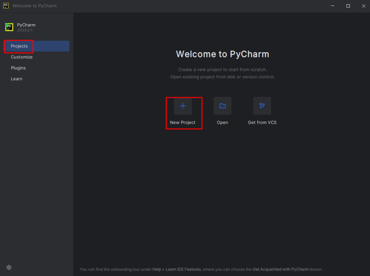Click the Get from VCS label

coord(262,123)
